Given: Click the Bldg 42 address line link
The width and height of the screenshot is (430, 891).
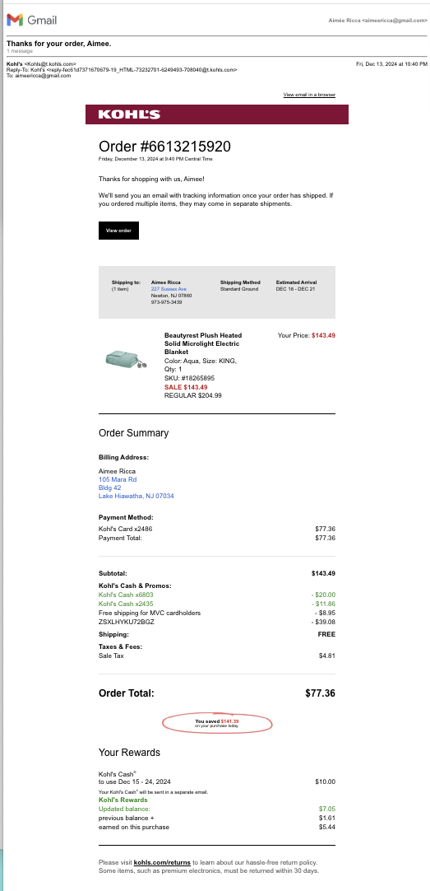Looking at the screenshot, I should tap(109, 487).
